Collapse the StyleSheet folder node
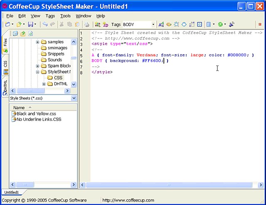Screen dimensions: 266x205 coord(37,72)
